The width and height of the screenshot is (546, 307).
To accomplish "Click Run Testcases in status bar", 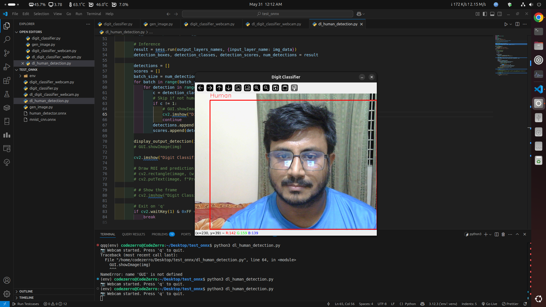I will (x=26, y=304).
